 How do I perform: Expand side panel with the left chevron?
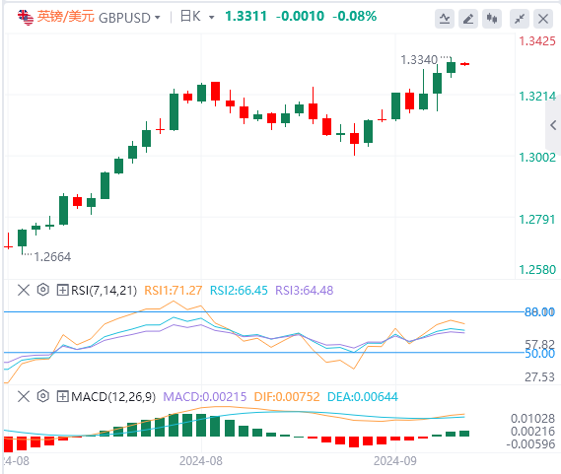tap(553, 125)
